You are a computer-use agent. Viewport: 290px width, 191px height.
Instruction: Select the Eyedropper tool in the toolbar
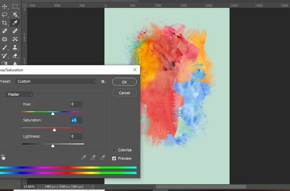click(15, 23)
